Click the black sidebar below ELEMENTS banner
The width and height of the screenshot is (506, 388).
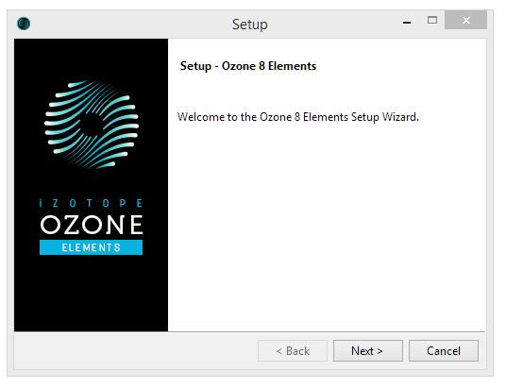pos(91,292)
